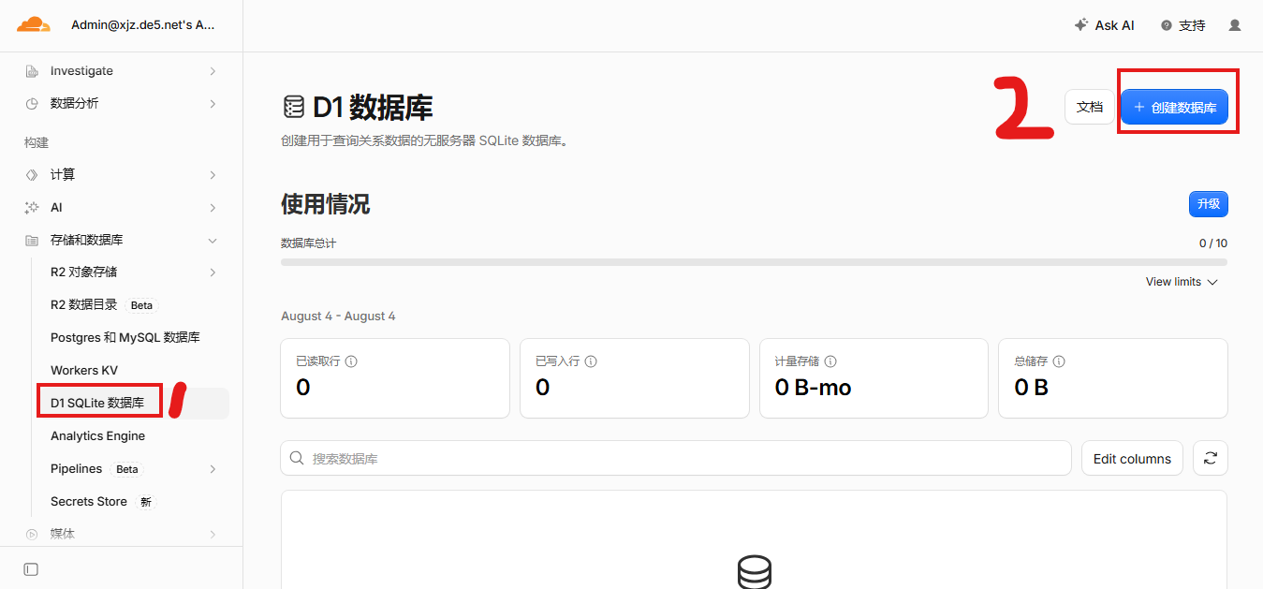
Task: Click info icon next to 总储存
Action: pos(1059,361)
